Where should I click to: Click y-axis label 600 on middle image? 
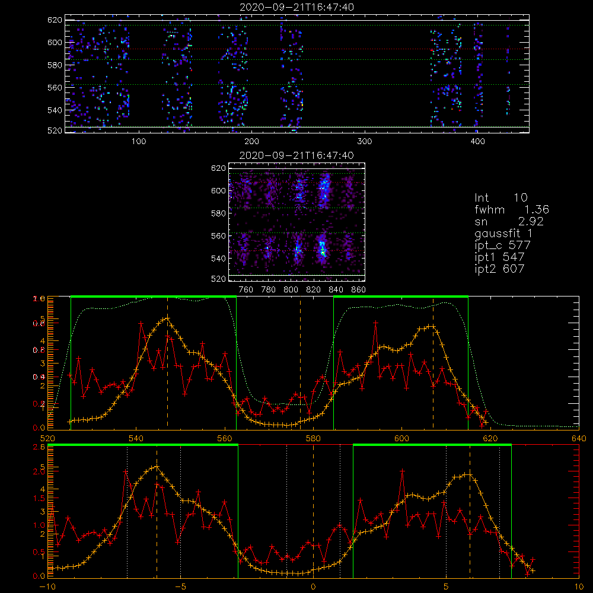(x=218, y=190)
